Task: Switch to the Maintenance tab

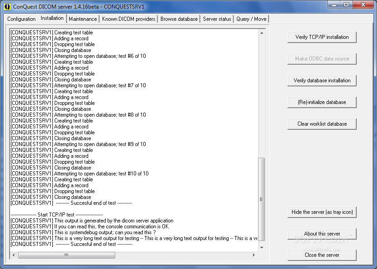Action: point(83,19)
